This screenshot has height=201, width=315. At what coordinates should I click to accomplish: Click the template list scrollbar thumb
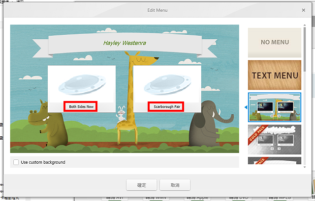tap(305, 50)
